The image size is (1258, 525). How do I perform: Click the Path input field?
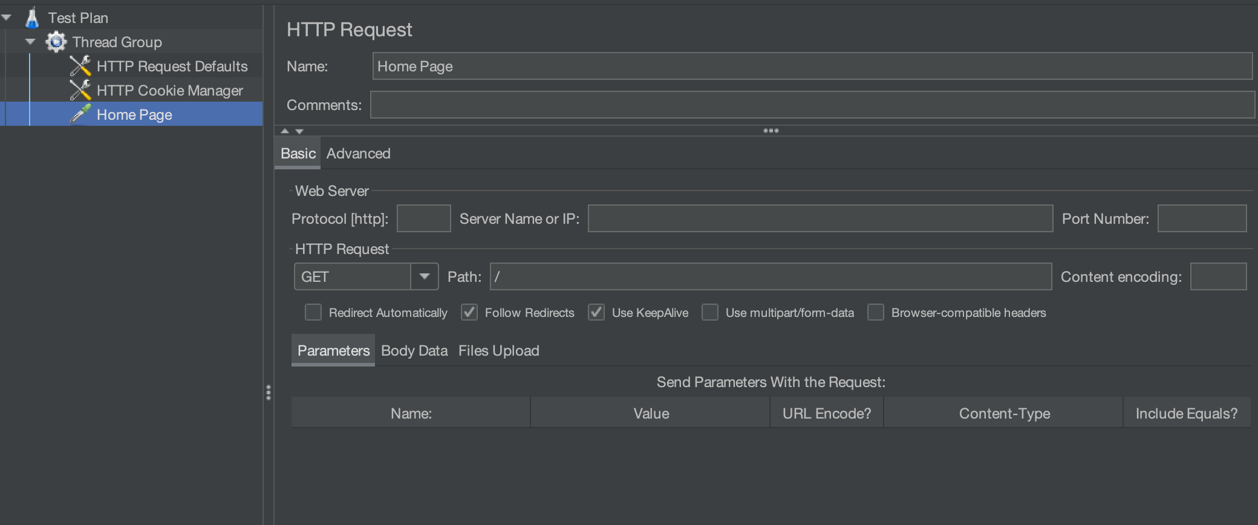(771, 276)
